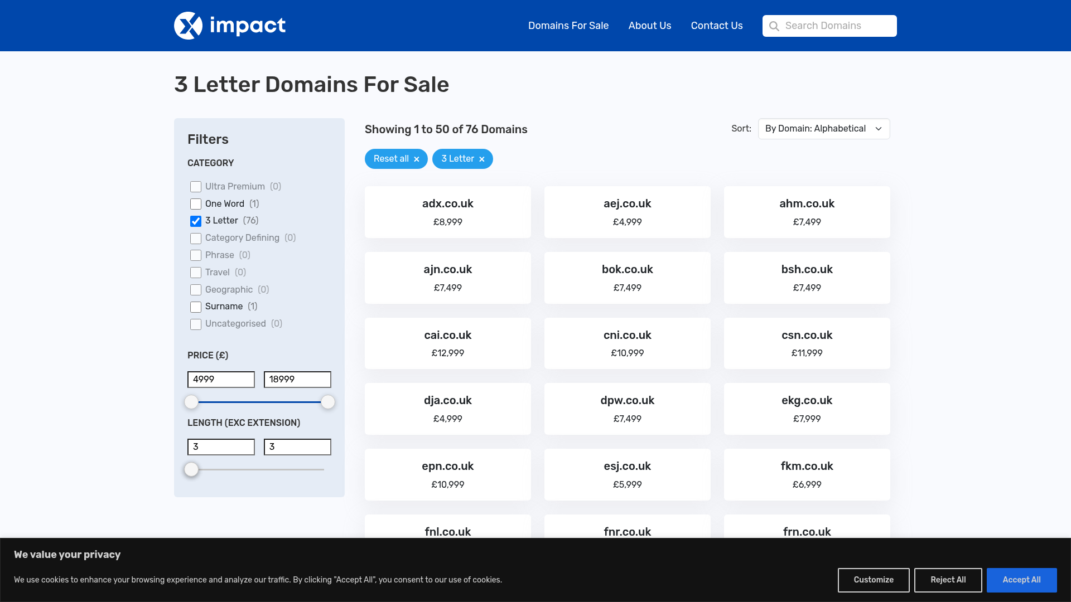
Task: Open bok.co.uk domain listing
Action: [x=628, y=278]
